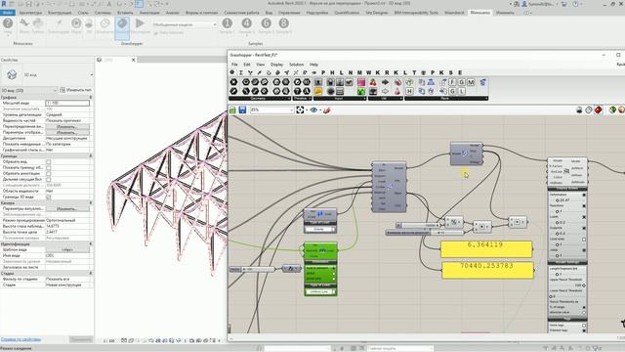The image size is (625, 352).
Task: Toggle the Дальняя секущая Вкл checkbox
Action: click(x=49, y=179)
